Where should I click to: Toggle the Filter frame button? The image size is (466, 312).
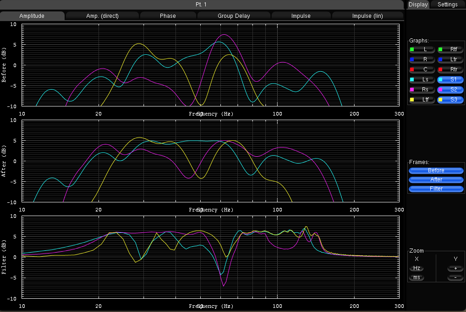coord(436,189)
